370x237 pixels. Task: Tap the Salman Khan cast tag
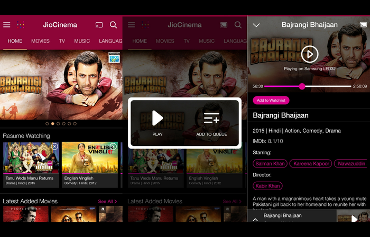pyautogui.click(x=270, y=164)
